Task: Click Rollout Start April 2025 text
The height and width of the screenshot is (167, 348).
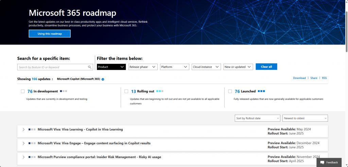Action: pos(285,161)
